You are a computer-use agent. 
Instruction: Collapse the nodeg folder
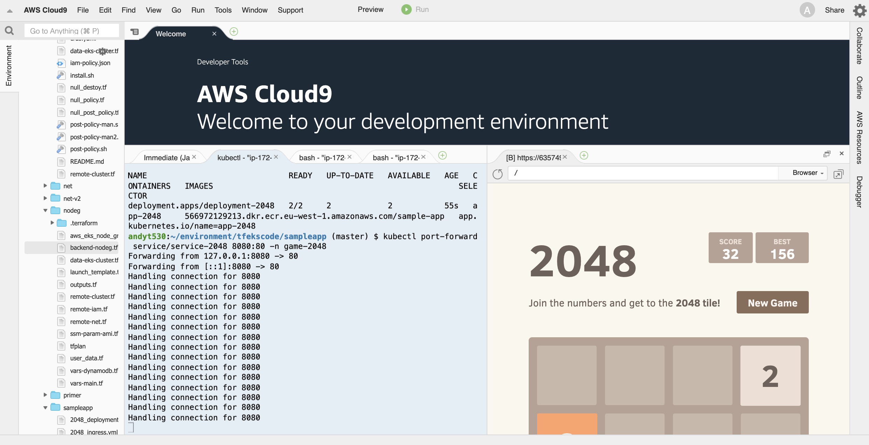(x=45, y=210)
